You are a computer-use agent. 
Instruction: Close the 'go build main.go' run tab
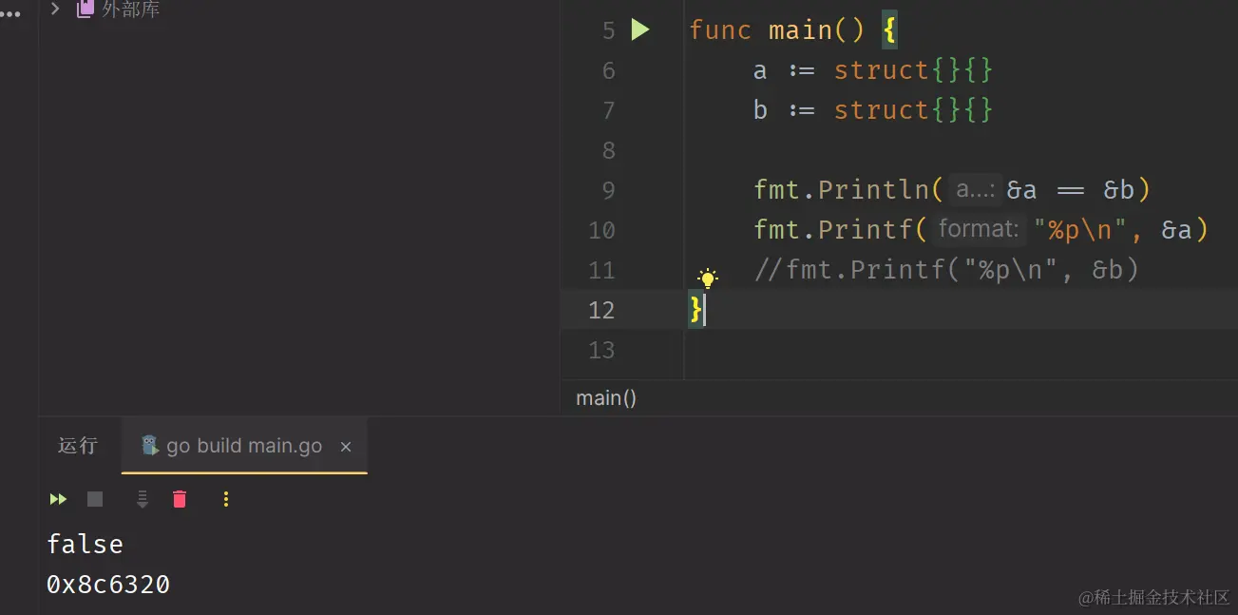tap(346, 446)
